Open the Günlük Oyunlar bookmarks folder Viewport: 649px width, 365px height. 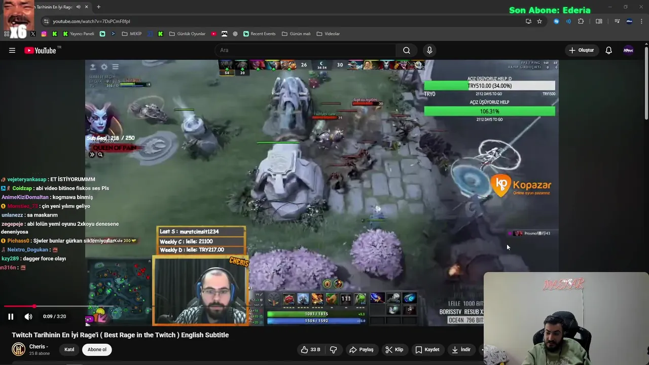coord(187,34)
